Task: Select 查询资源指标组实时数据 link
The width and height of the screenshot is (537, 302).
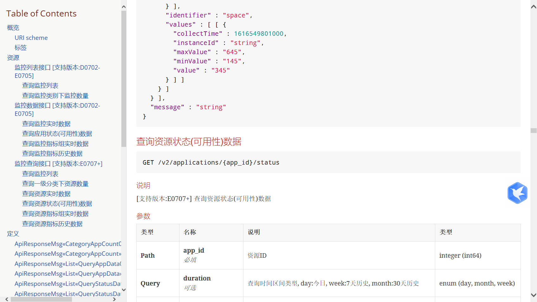Action: (55, 214)
